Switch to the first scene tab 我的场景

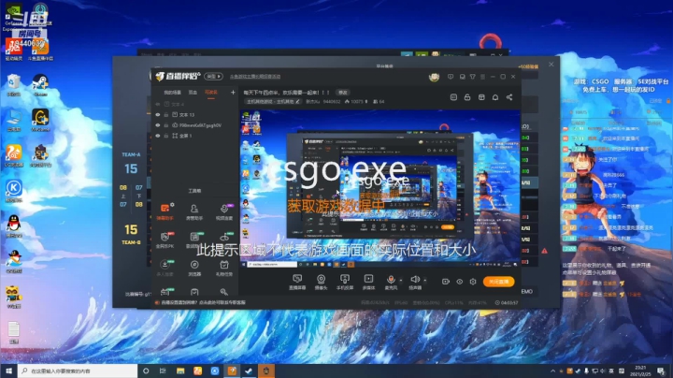[x=172, y=93]
